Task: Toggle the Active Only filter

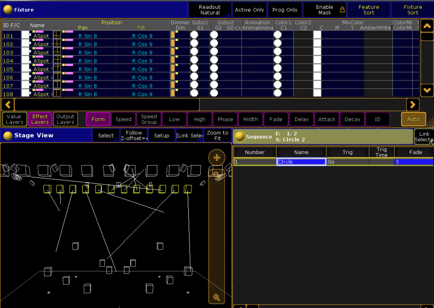Action: pos(249,10)
